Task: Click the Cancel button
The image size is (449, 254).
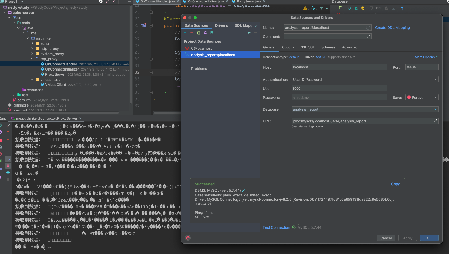Action: (386, 238)
